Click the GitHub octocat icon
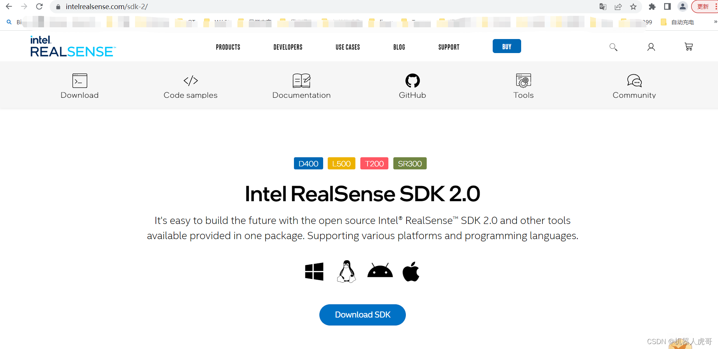Viewport: 718px width, 349px height. tap(413, 80)
